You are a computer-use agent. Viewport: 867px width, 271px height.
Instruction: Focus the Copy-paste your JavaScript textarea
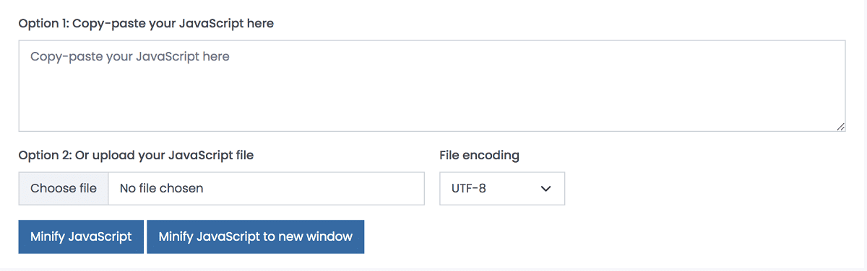point(432,86)
